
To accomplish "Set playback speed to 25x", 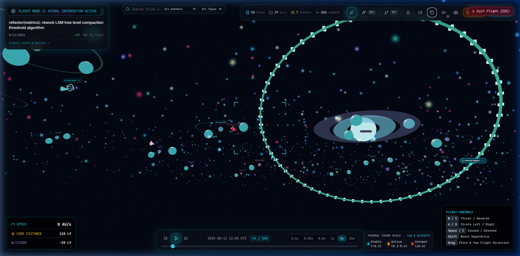I will pyautogui.click(x=352, y=239).
